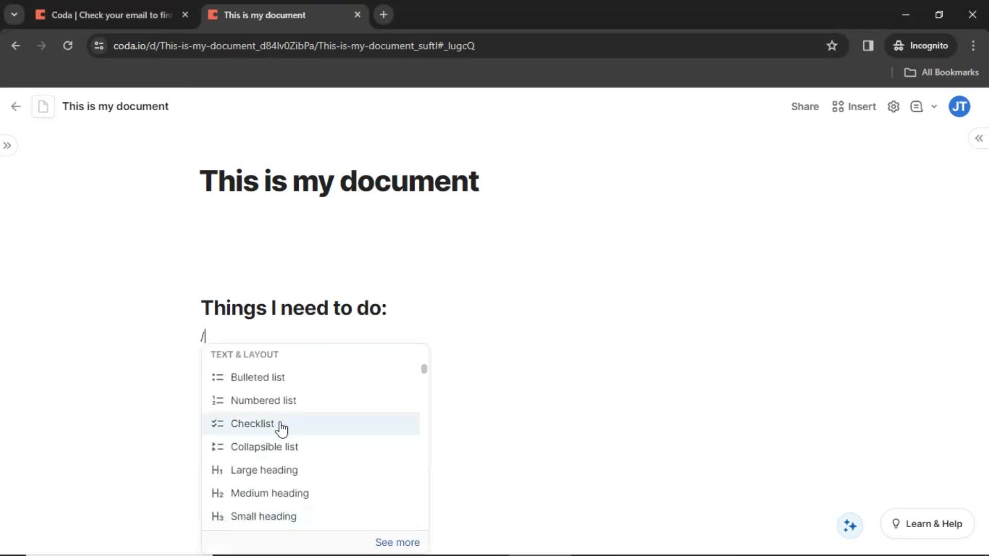Image resolution: width=989 pixels, height=556 pixels.
Task: Click the Share button
Action: (805, 106)
